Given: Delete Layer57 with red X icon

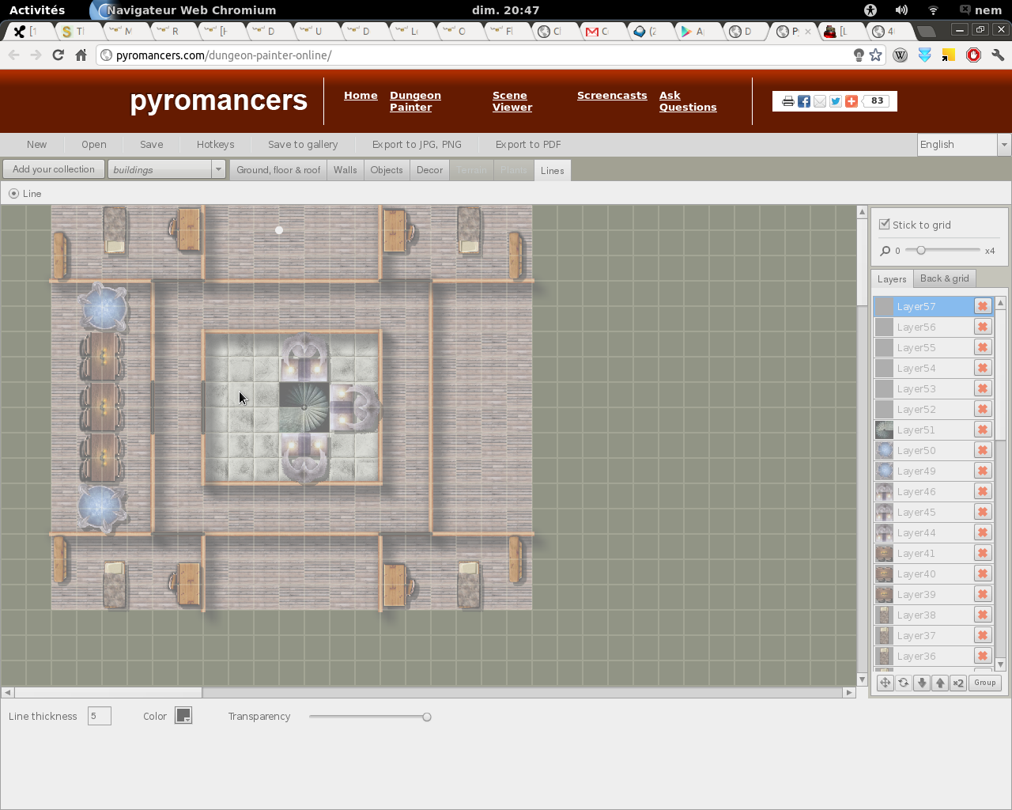Looking at the screenshot, I should [x=983, y=306].
